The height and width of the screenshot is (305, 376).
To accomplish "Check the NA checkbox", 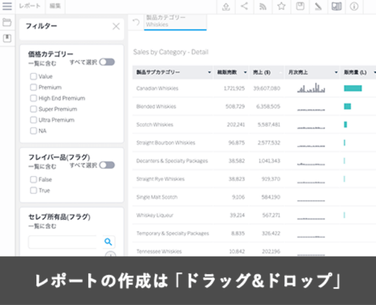I will point(33,131).
